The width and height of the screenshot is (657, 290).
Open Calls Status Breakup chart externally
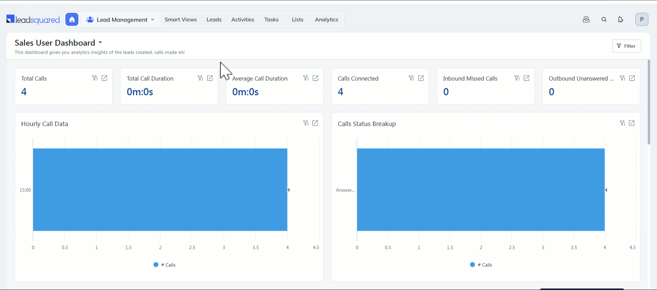632,123
